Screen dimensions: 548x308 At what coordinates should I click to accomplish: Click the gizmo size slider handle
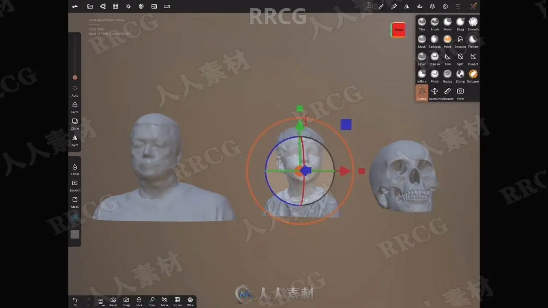pyautogui.click(x=75, y=77)
